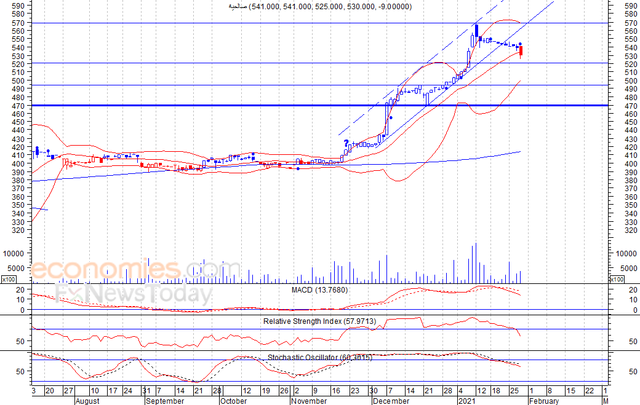Select the MACD (13.7680) indicator label
This screenshot has height=405, width=640.
pyautogui.click(x=319, y=290)
